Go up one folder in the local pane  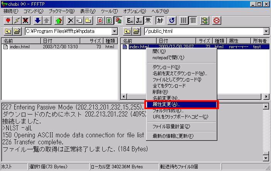[8, 31]
